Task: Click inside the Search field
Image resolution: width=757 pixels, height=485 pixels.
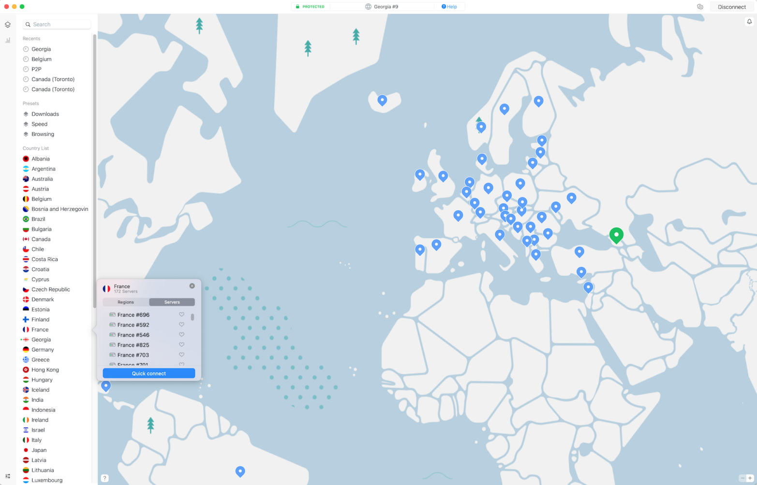Action: tap(57, 24)
